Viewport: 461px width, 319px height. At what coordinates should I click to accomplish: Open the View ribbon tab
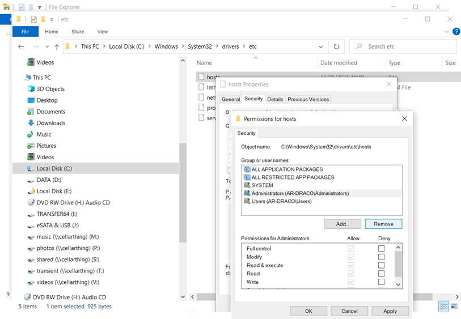point(103,32)
